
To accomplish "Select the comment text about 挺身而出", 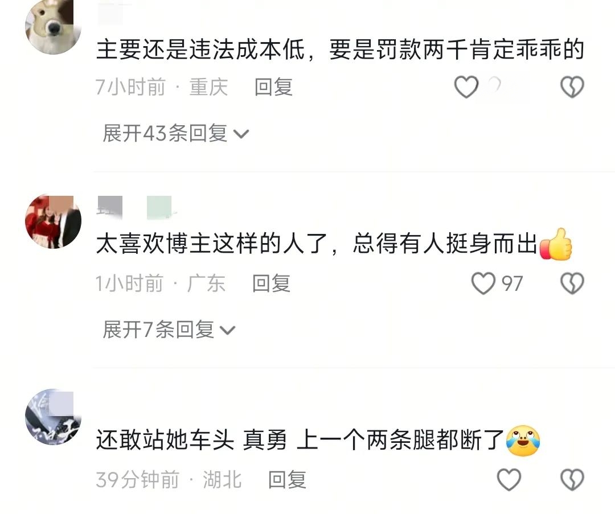I will coord(334,244).
